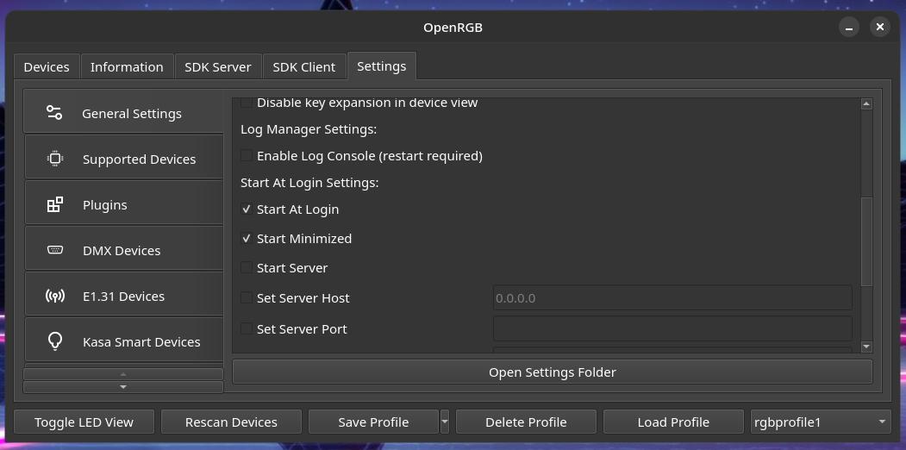The width and height of the screenshot is (906, 450).
Task: Switch to the SDK Server tab
Action: [218, 66]
